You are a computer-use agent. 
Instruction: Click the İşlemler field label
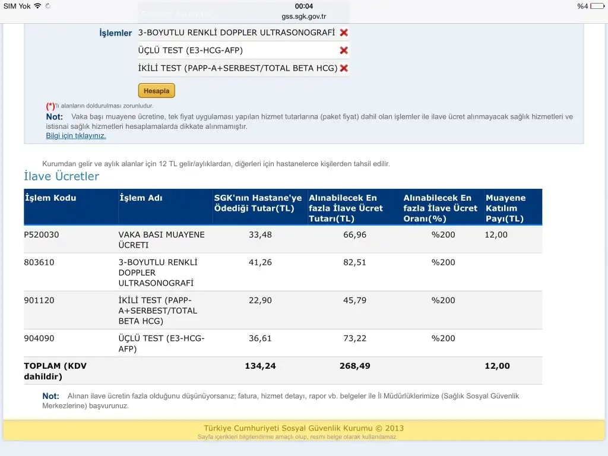tap(116, 33)
